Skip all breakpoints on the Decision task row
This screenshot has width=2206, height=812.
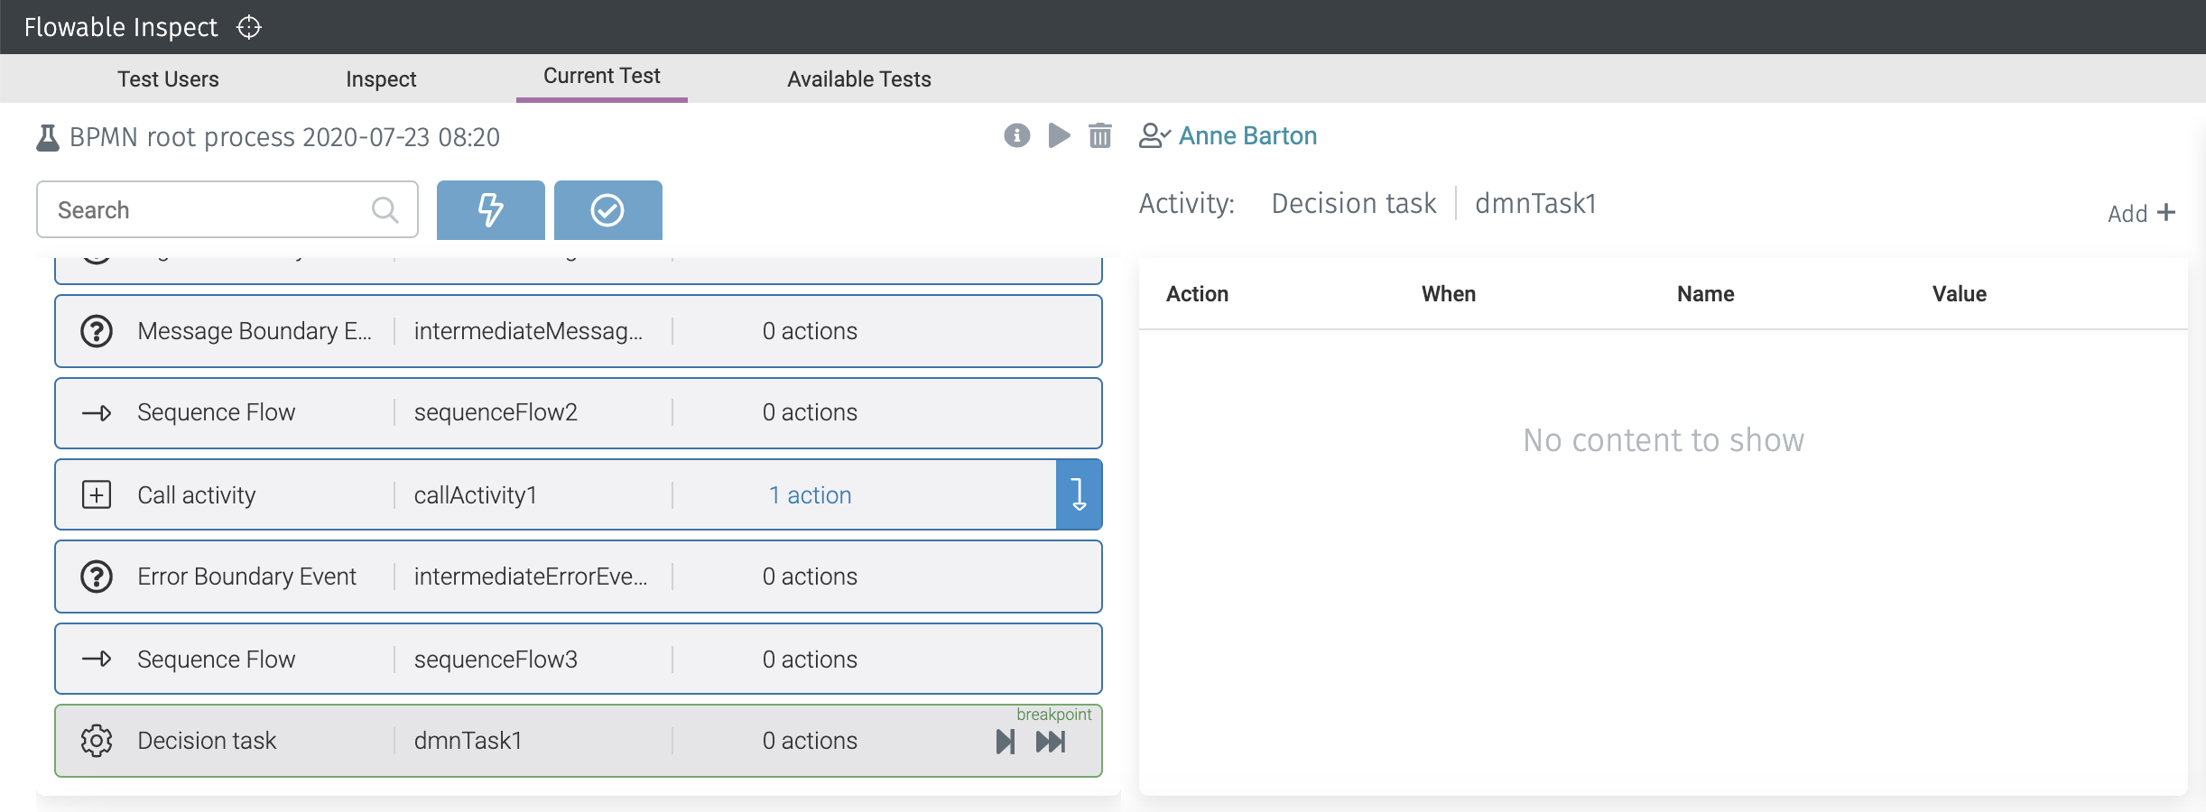[x=1051, y=741]
